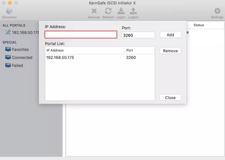Select 192.168.50.175 row in Portal List
This screenshot has height=160, width=225.
100,58
